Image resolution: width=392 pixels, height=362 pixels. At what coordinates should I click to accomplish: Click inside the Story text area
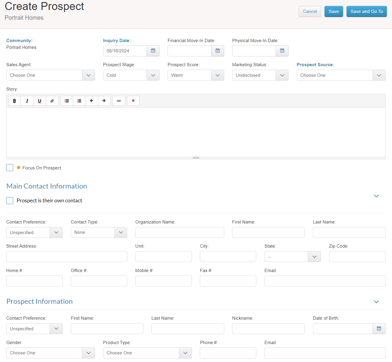(196, 132)
